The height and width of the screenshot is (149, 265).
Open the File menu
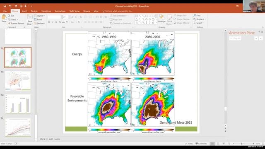(5, 11)
